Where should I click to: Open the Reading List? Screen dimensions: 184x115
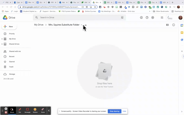pos(177,11)
